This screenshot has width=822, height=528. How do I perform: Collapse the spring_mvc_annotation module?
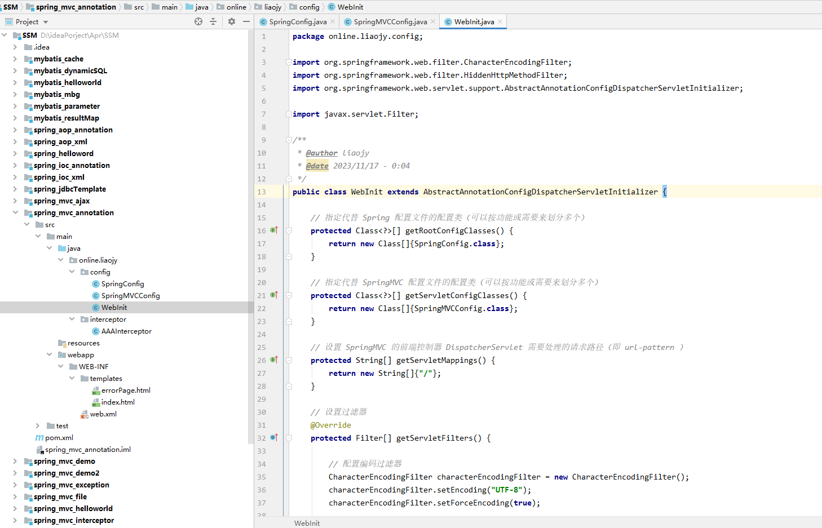[15, 212]
